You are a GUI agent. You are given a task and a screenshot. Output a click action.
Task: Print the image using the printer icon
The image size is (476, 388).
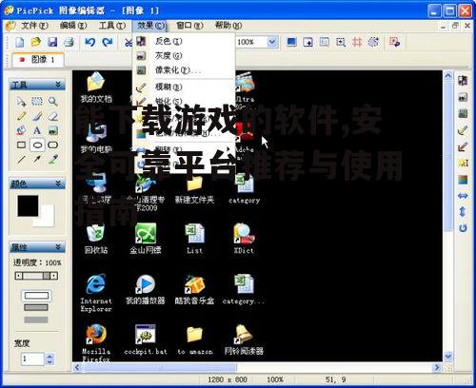[69, 42]
